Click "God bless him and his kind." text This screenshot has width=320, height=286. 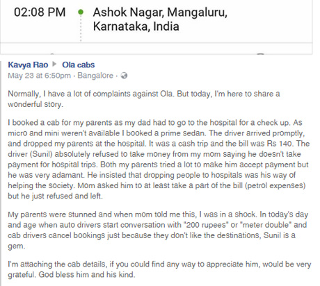87,275
